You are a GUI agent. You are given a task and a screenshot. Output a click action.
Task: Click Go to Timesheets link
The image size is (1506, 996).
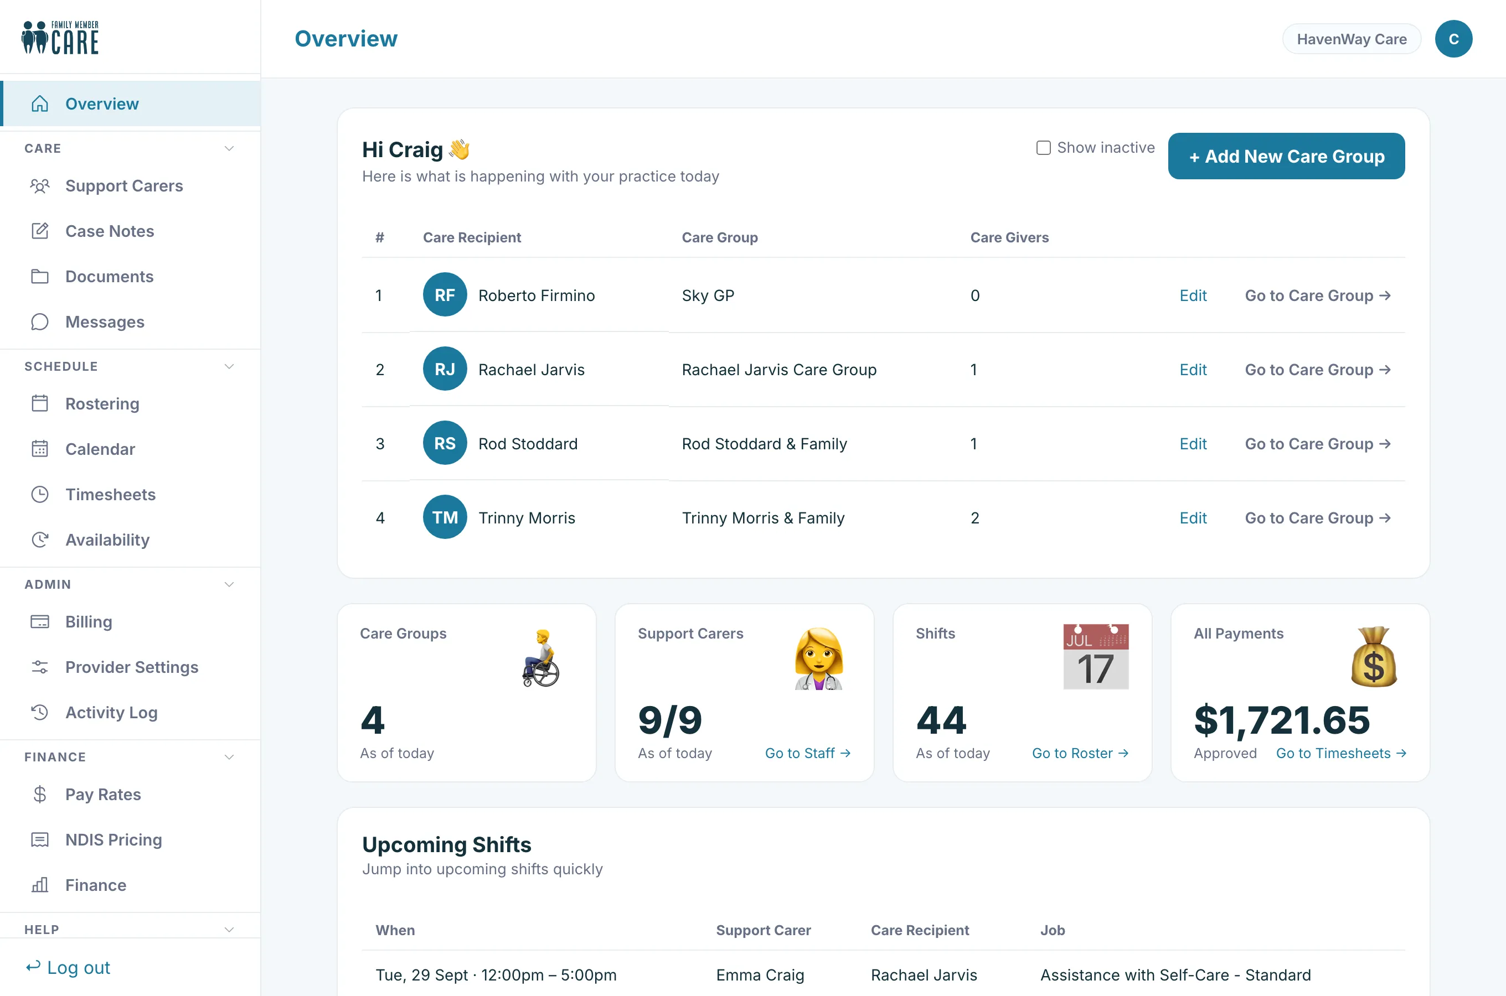click(x=1341, y=753)
